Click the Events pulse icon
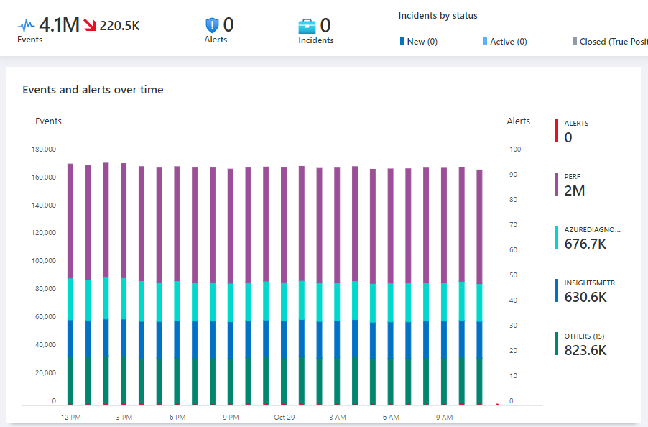The height and width of the screenshot is (427, 648). pyautogui.click(x=26, y=25)
